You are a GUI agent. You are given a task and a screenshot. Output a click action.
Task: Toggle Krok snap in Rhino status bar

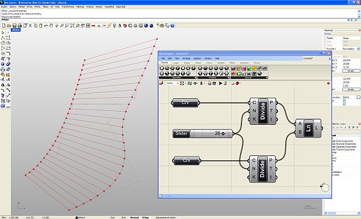click(x=113, y=217)
